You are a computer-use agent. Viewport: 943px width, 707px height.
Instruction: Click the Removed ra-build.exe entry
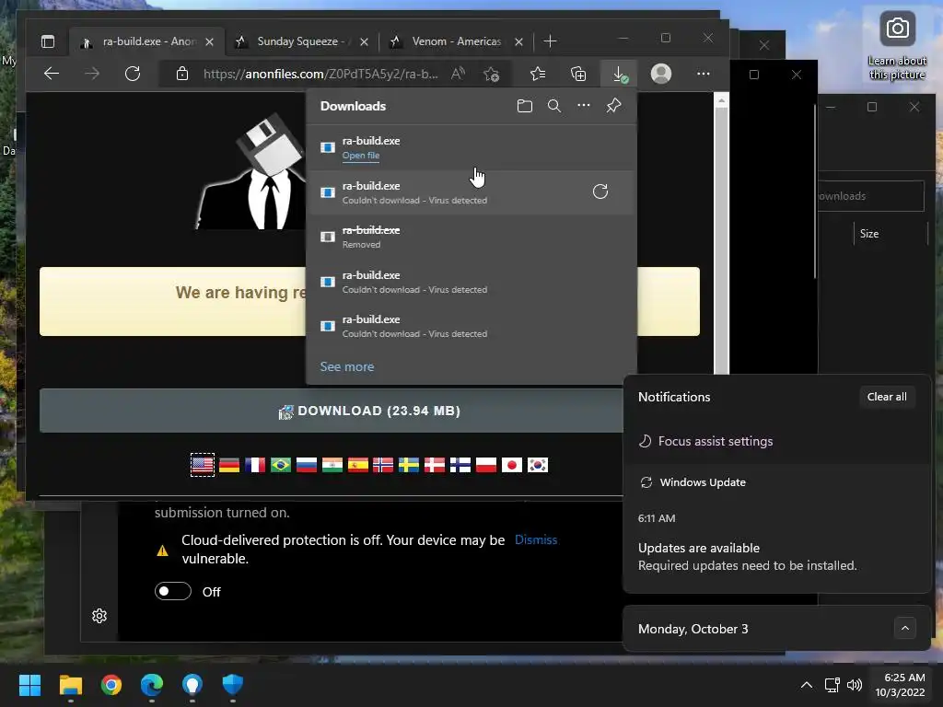pyautogui.click(x=471, y=237)
